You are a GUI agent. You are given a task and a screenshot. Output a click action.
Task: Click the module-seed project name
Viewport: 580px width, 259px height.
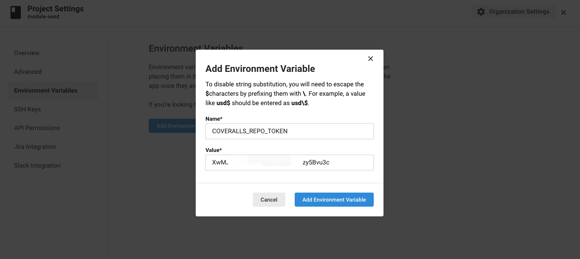(43, 17)
